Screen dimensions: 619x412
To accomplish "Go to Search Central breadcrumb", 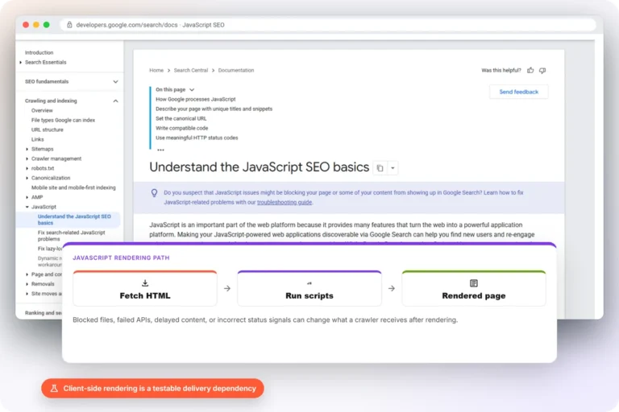I will point(191,70).
